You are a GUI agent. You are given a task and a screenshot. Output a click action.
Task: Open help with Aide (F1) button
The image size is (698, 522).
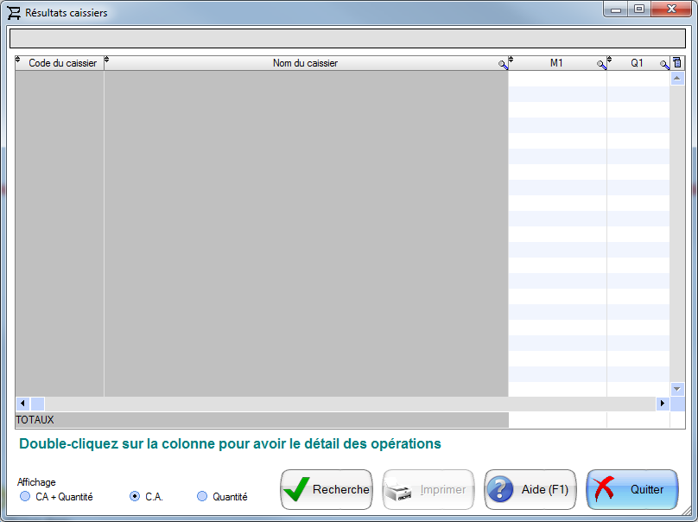click(530, 489)
